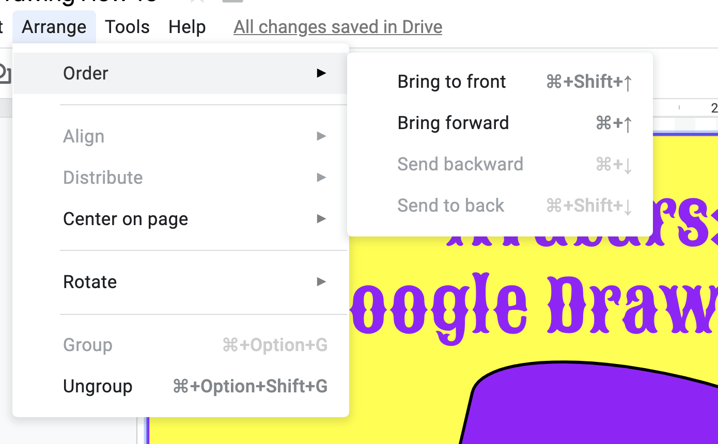The width and height of the screenshot is (718, 444).
Task: Expand the Align submenu arrow
Action: pyautogui.click(x=321, y=136)
